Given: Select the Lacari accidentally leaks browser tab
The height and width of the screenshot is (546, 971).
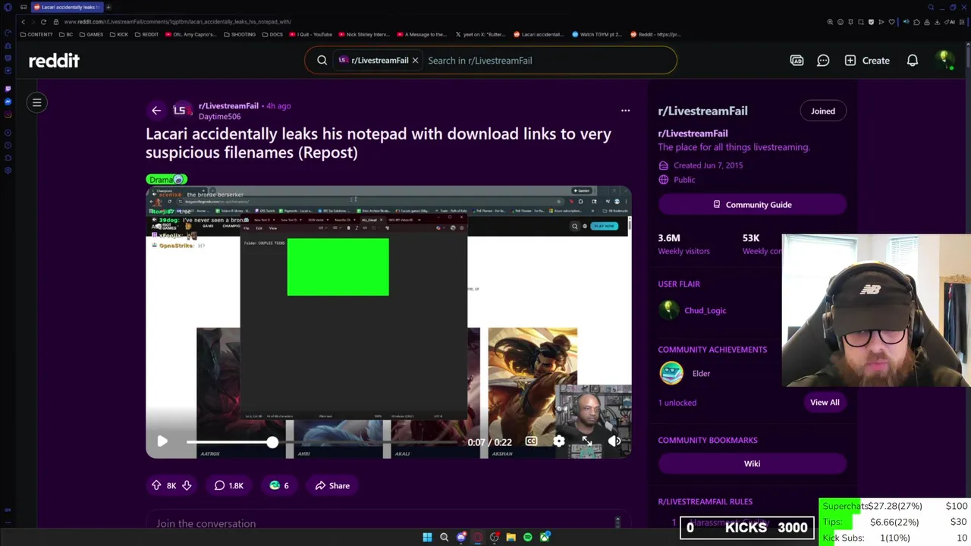Looking at the screenshot, I should 66,7.
